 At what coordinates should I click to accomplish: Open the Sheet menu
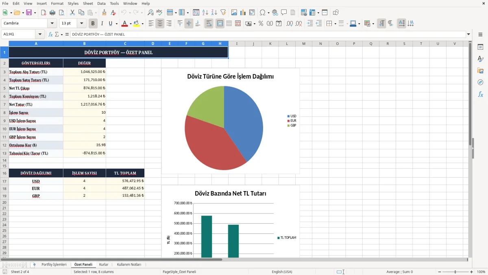(88, 3)
